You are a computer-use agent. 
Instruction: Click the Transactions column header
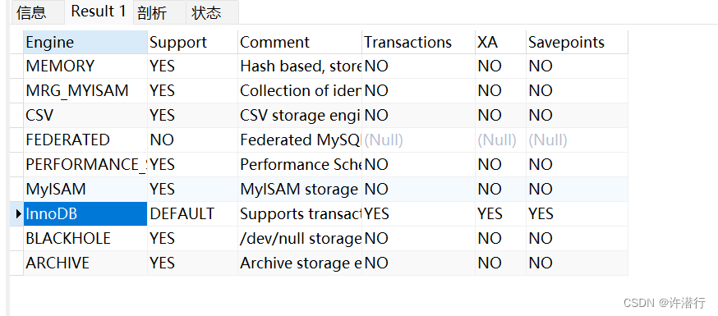coord(418,43)
